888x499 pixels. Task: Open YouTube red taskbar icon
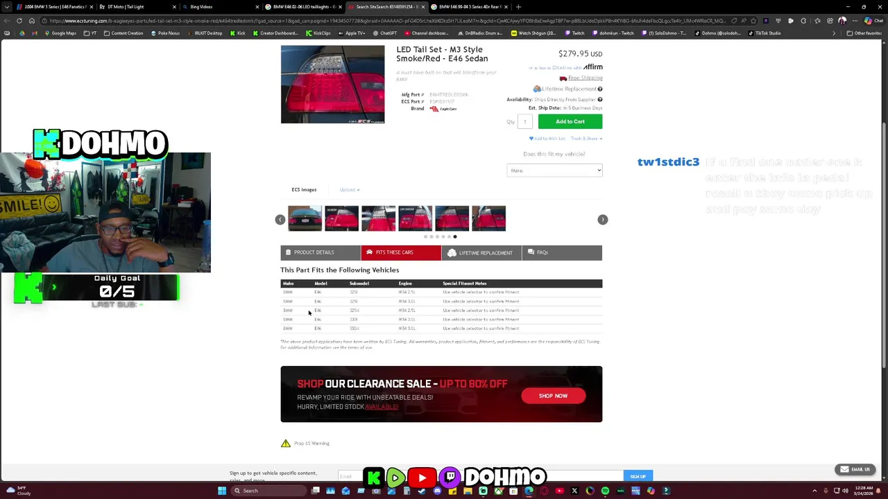[x=559, y=491]
